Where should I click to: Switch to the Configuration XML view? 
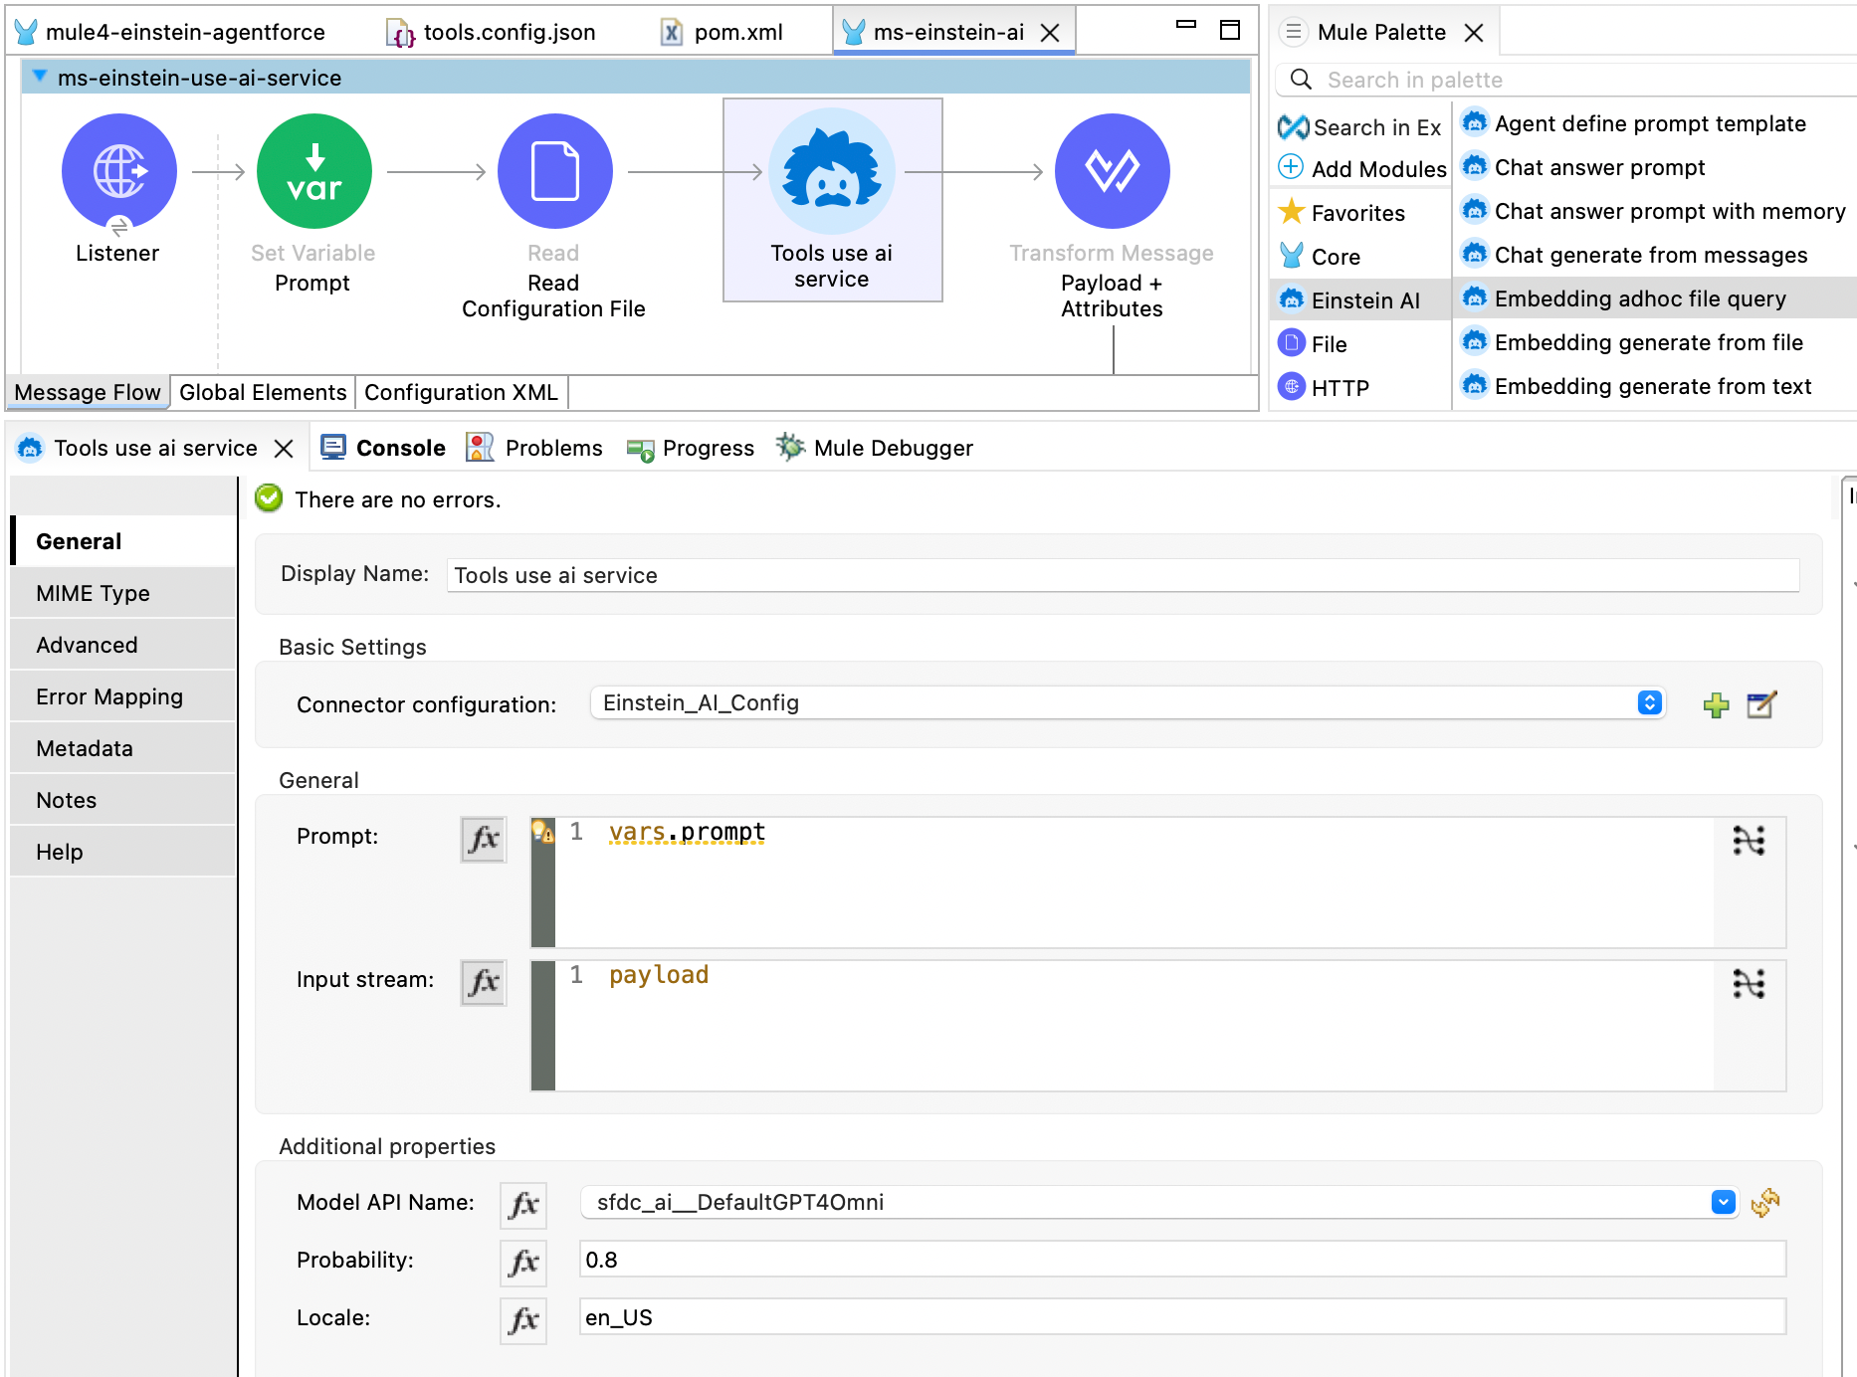(x=461, y=392)
